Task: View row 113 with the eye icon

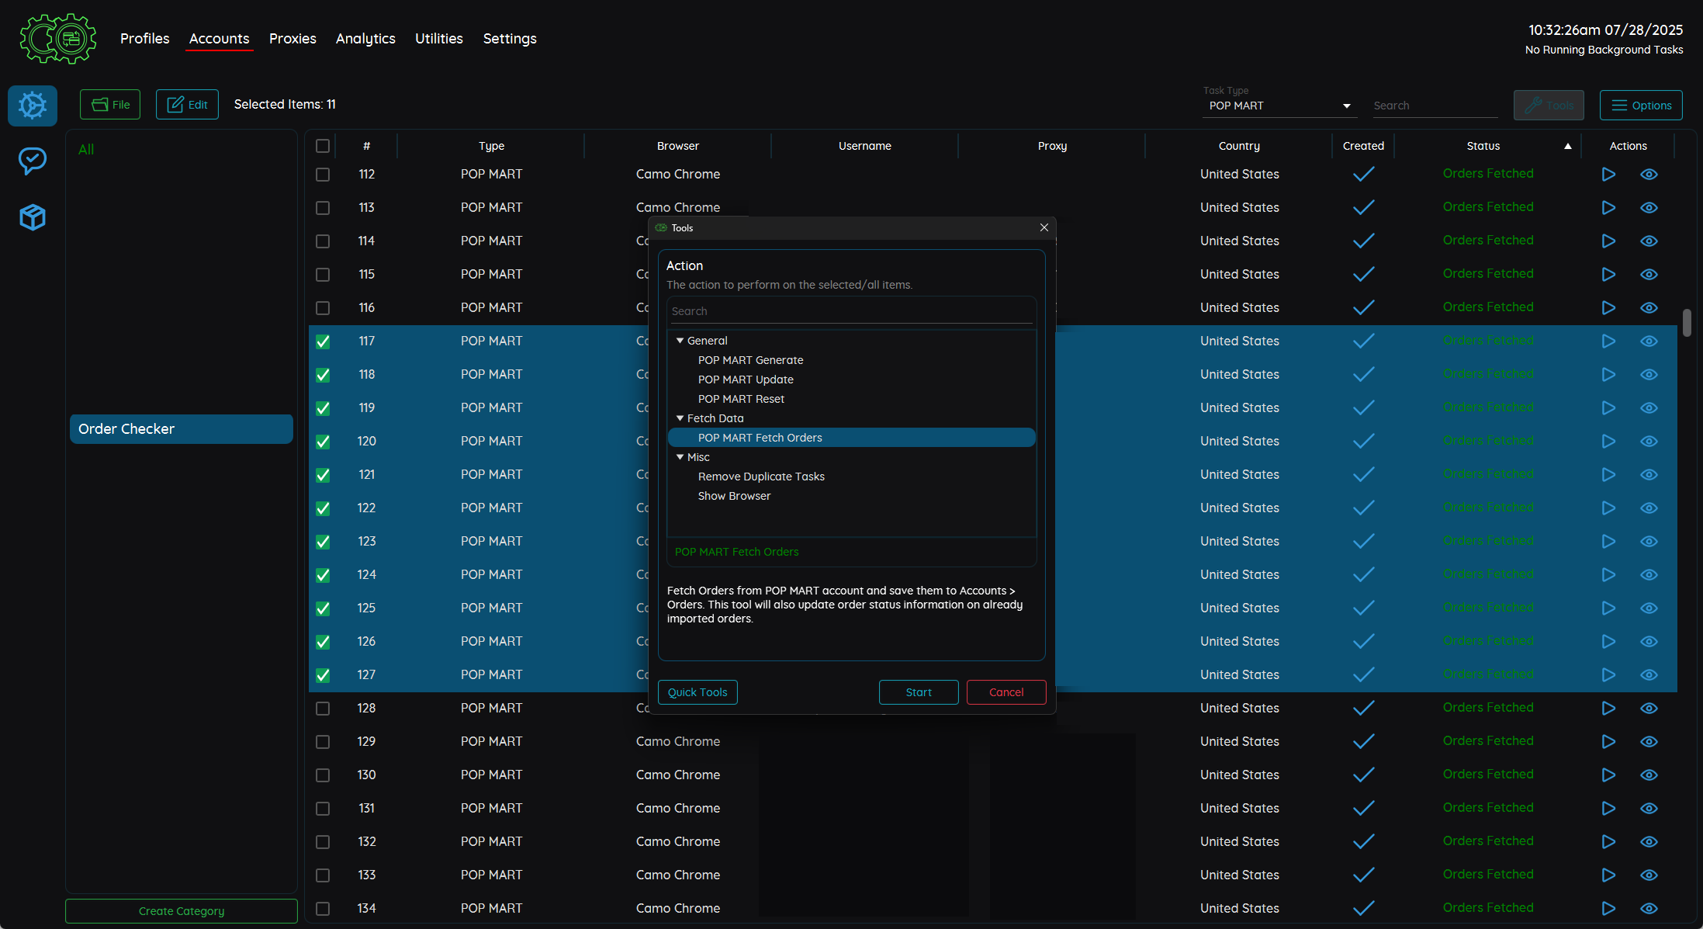Action: point(1649,207)
